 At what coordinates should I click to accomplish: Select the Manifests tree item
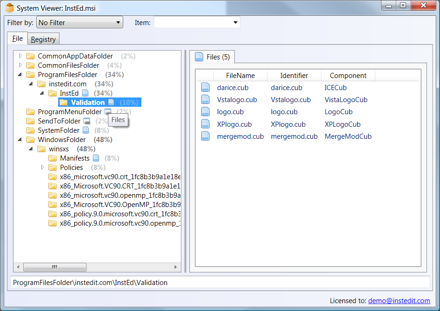tap(74, 158)
